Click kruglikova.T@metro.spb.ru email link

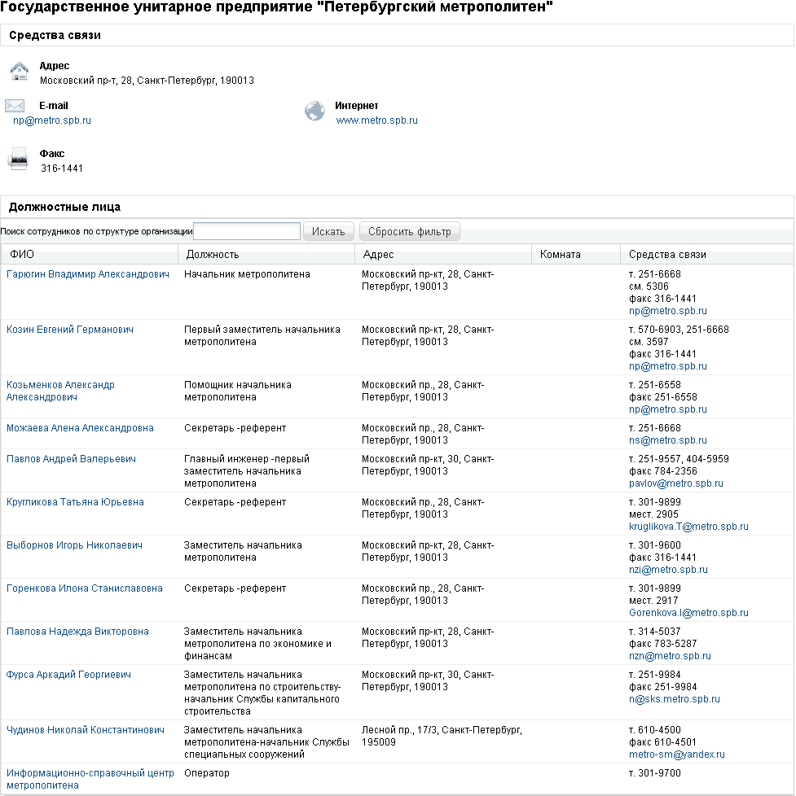point(688,527)
